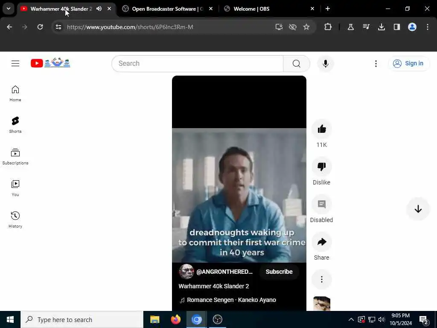Install app icon in address bar

click(279, 27)
